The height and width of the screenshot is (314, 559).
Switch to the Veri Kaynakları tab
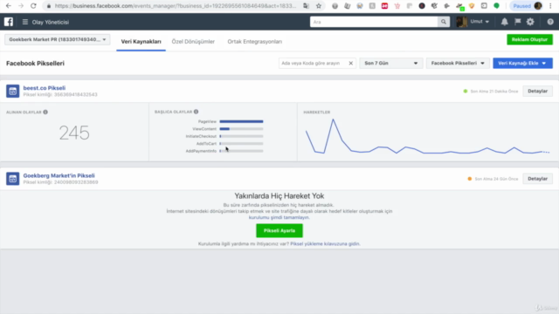pyautogui.click(x=141, y=42)
